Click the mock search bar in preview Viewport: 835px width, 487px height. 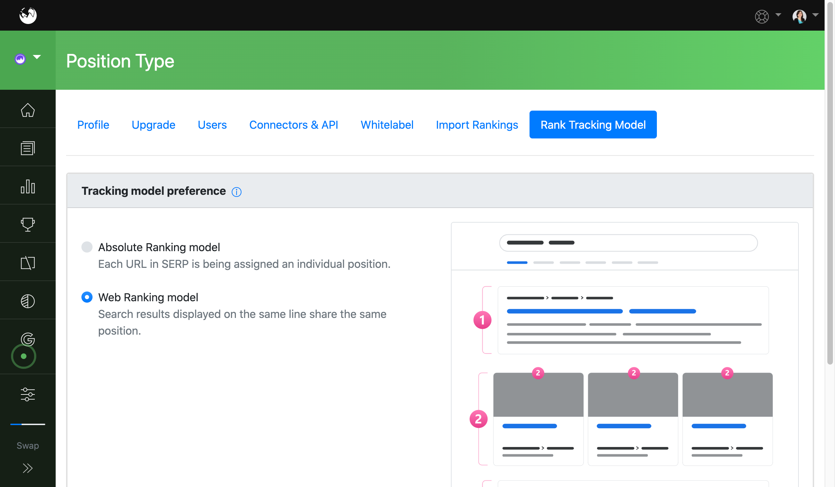tap(628, 243)
